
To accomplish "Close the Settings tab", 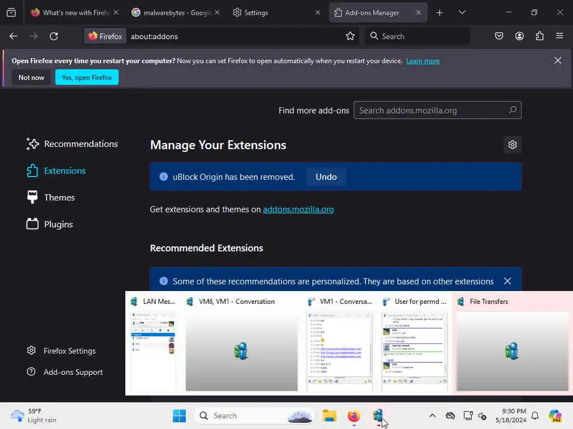I will click(x=318, y=12).
